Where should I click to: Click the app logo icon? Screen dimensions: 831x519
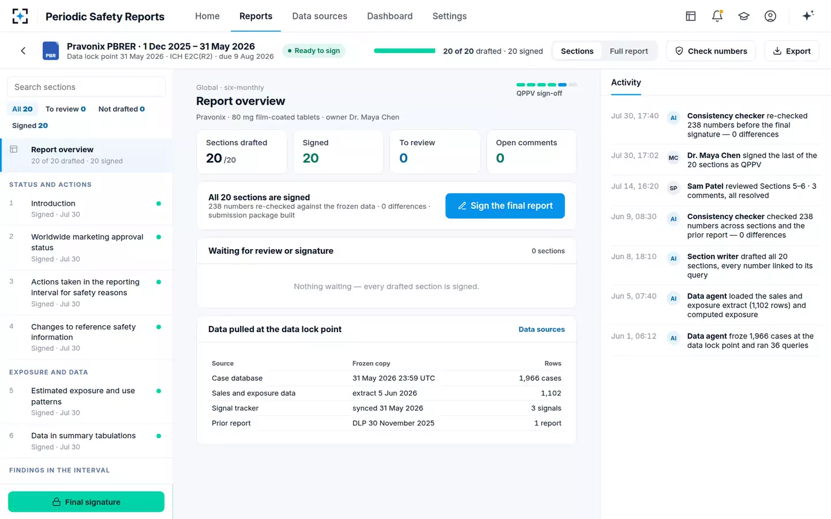point(20,16)
